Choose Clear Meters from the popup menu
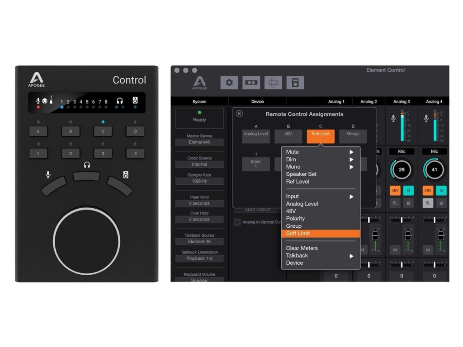The image size is (463, 347). pos(321,248)
